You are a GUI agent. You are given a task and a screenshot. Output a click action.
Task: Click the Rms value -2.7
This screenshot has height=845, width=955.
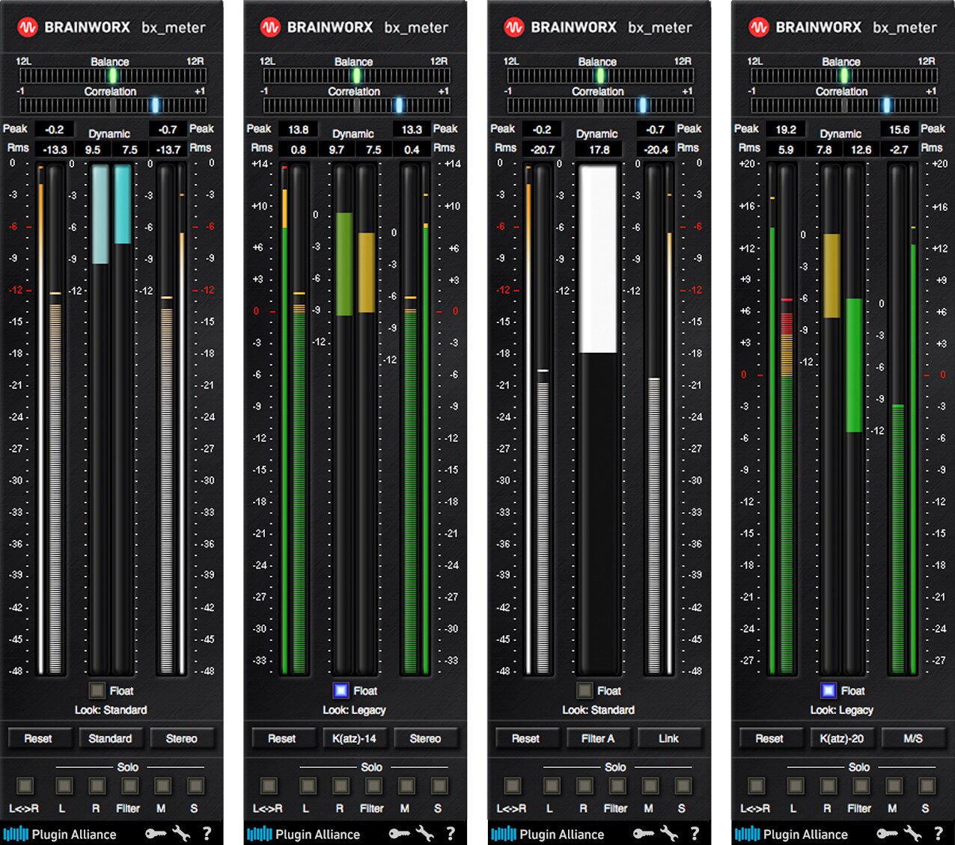point(899,150)
